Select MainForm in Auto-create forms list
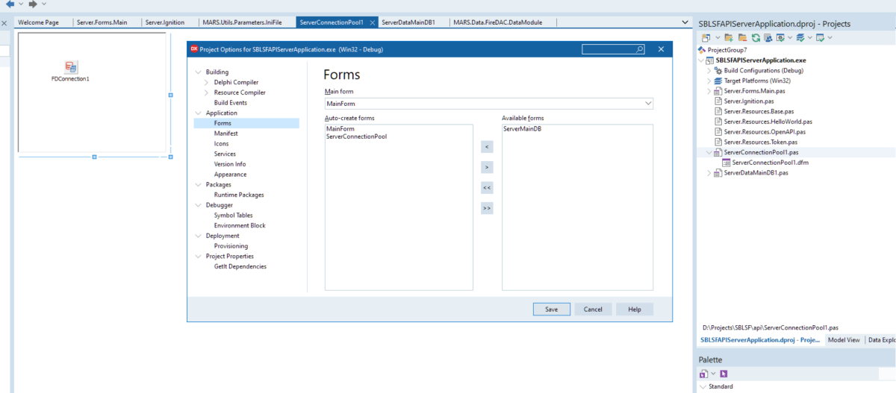896x393 pixels. click(340, 129)
